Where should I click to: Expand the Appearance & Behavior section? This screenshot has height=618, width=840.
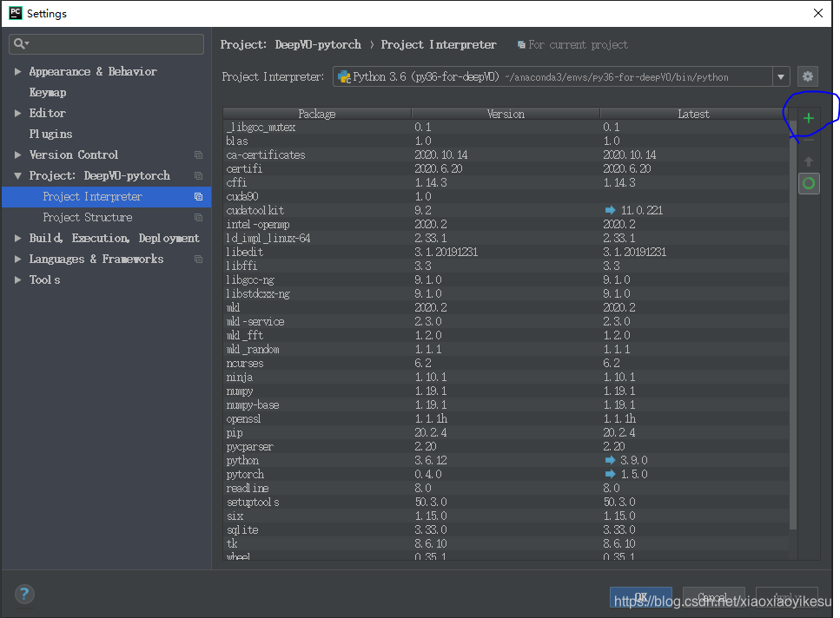[17, 71]
